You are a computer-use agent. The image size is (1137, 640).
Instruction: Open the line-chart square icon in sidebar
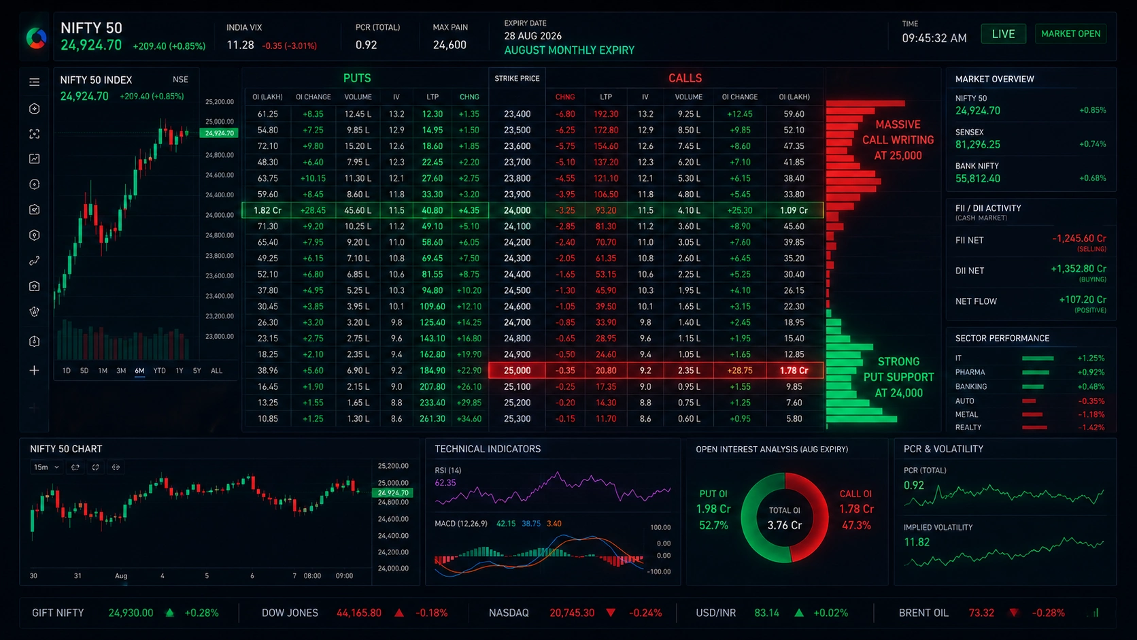34,158
